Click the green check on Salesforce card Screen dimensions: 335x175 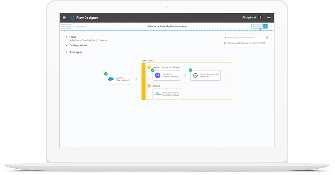pos(106,74)
